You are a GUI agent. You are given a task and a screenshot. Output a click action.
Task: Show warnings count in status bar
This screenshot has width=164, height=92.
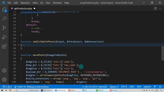pyautogui.click(x=10, y=87)
